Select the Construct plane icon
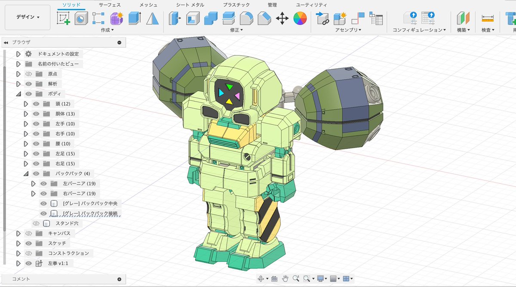516x287 pixels. pos(463,19)
